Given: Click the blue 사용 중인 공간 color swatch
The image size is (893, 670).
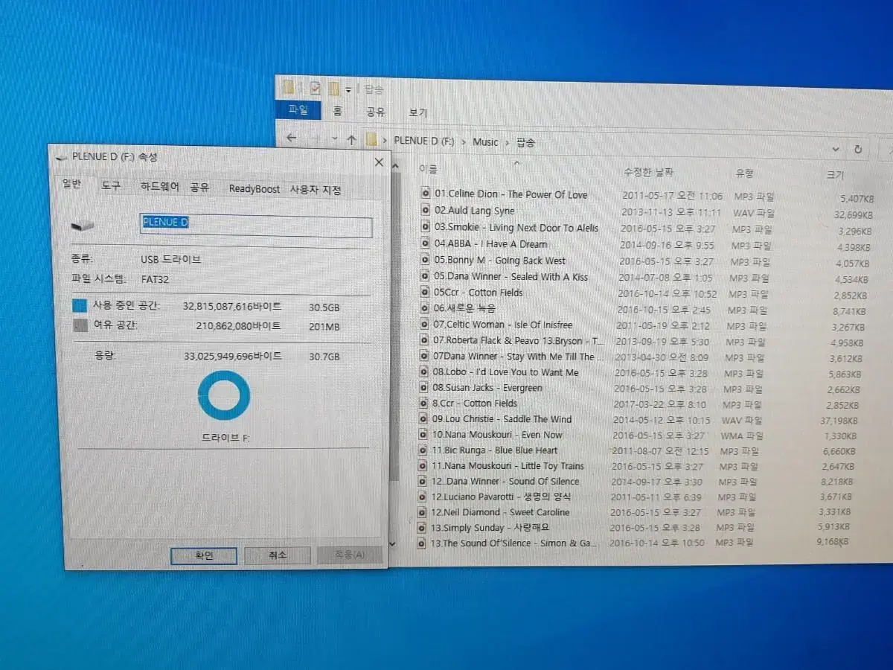Looking at the screenshot, I should click(x=80, y=305).
